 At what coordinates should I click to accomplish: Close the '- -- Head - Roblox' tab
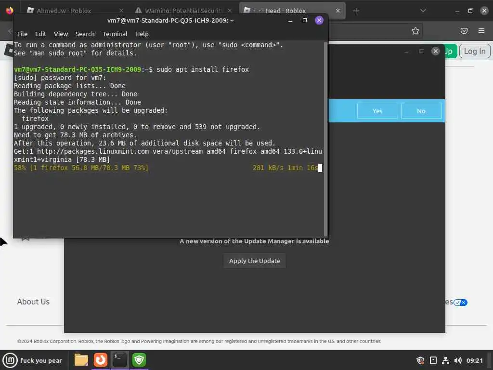337,11
